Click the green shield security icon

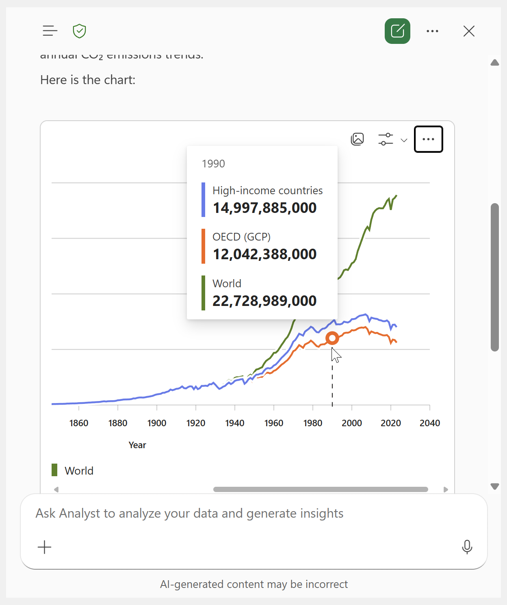coord(79,31)
